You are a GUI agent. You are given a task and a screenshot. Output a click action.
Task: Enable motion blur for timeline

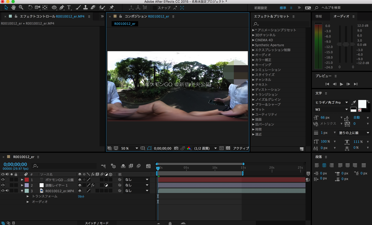[x=138, y=166]
